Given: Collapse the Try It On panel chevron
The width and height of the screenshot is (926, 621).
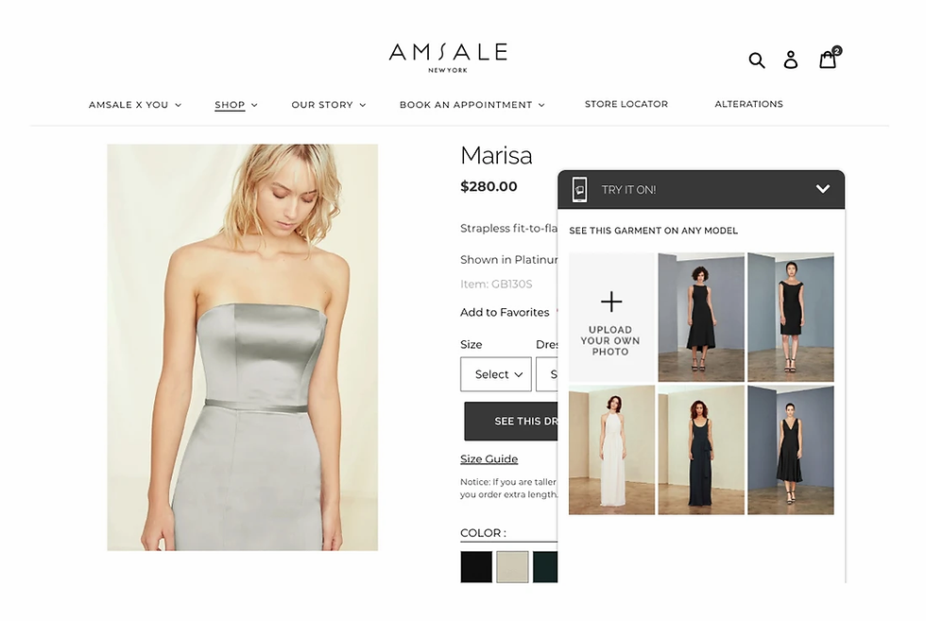Looking at the screenshot, I should 823,189.
